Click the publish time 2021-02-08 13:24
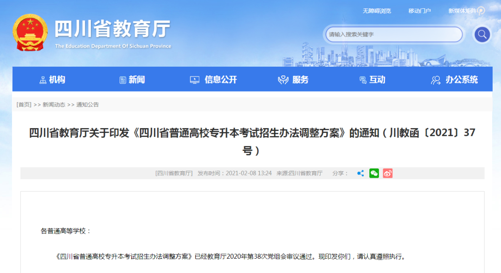Screen dimensions: 501x273 pyautogui.click(x=249, y=174)
